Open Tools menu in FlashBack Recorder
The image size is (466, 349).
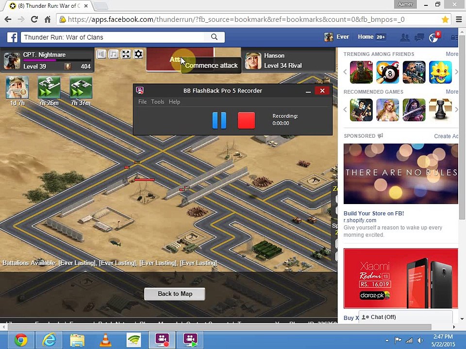(157, 102)
